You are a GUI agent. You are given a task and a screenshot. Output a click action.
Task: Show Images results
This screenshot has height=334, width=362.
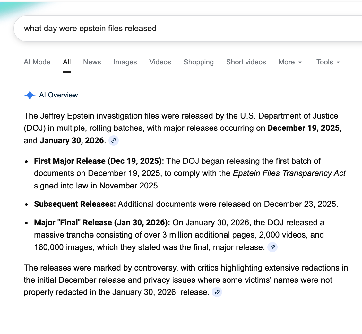pos(125,62)
